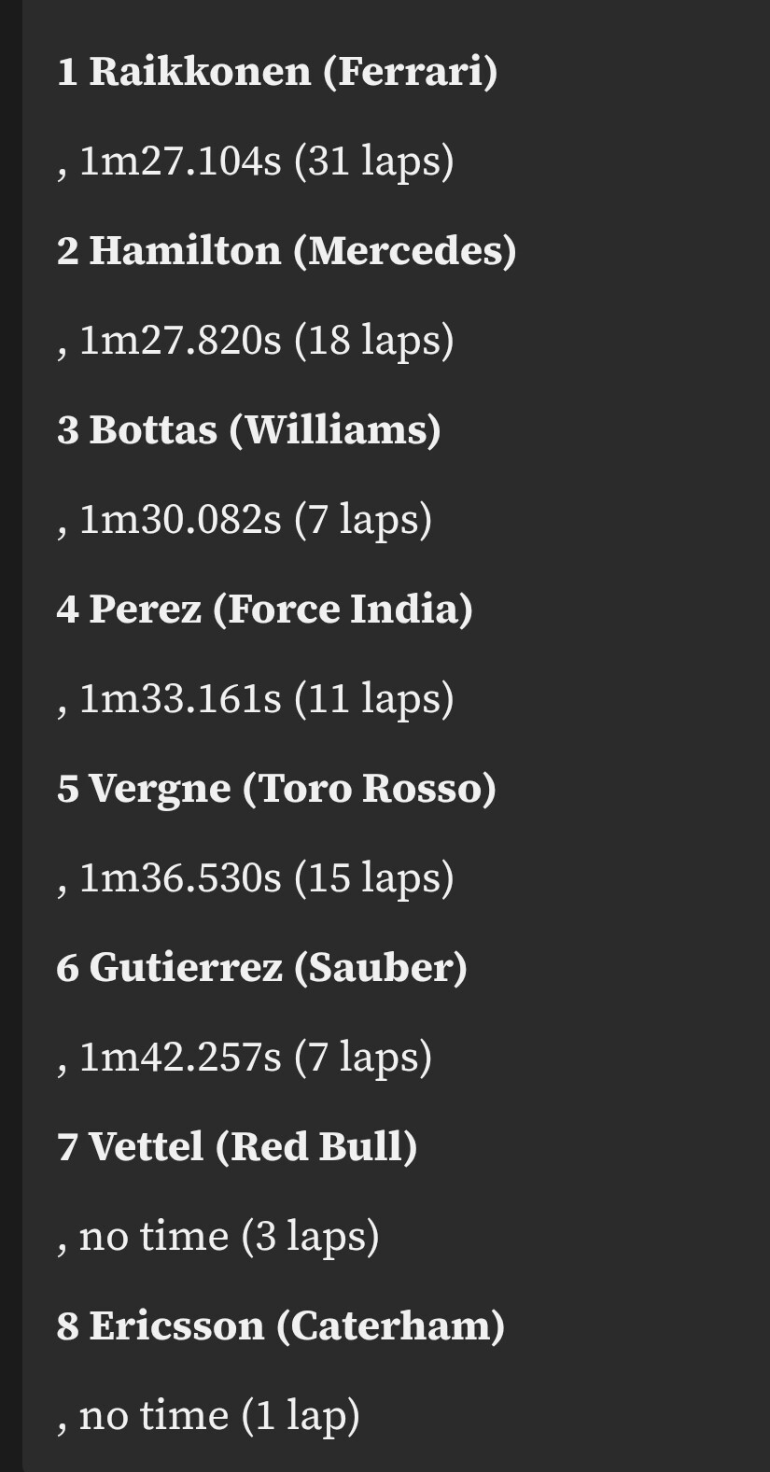Click the Bottas (Williams) heading

pyautogui.click(x=248, y=430)
